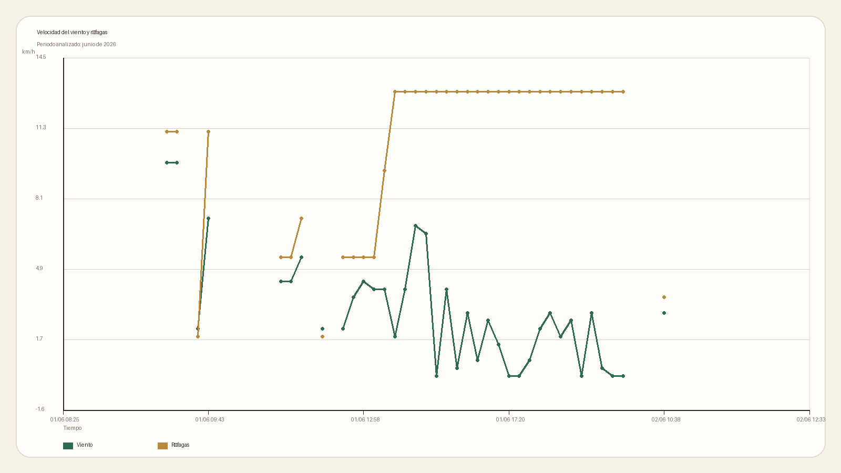Click the x-axis label 01/06 17:20

(510, 420)
